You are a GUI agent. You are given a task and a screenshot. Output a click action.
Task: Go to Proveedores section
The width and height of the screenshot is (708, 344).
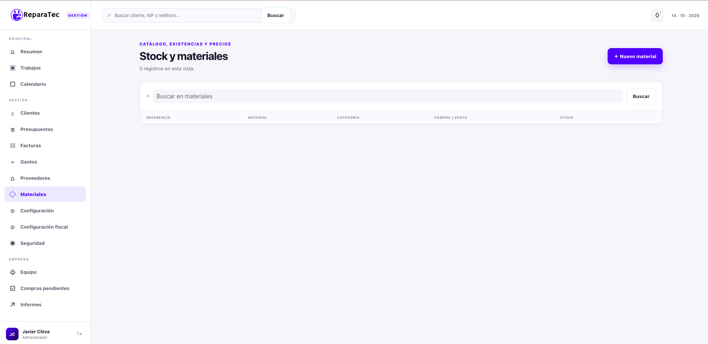pyautogui.click(x=45, y=178)
